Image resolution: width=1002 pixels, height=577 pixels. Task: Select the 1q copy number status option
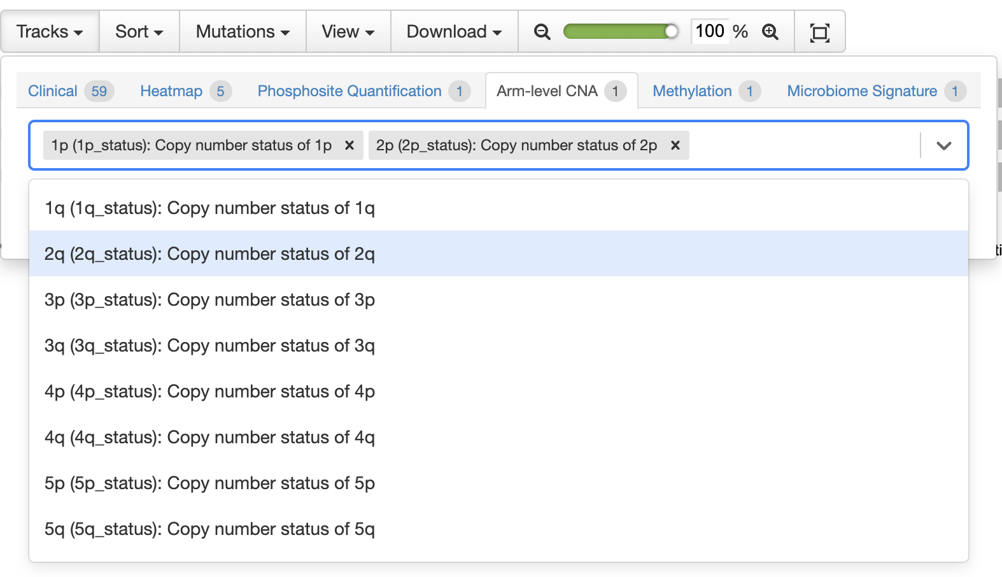[x=209, y=208]
